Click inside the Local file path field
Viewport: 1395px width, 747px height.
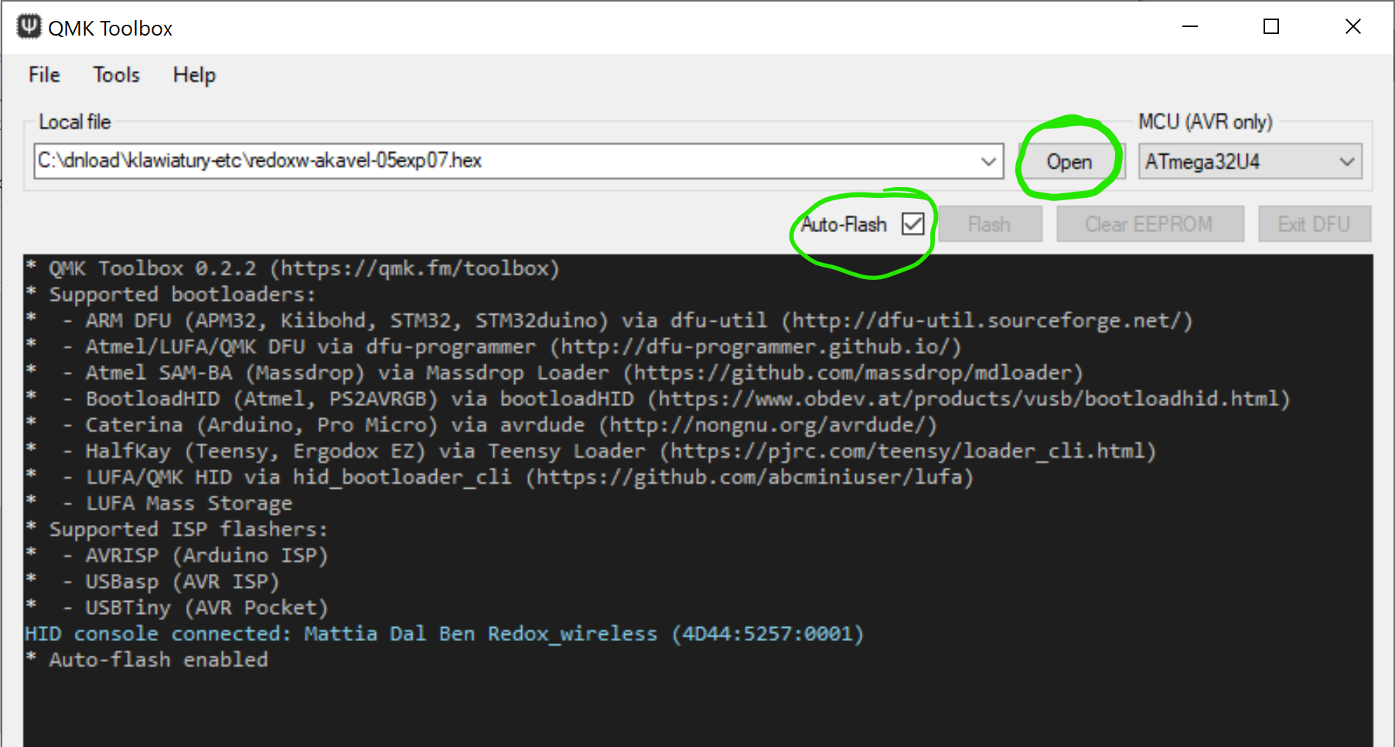(503, 161)
